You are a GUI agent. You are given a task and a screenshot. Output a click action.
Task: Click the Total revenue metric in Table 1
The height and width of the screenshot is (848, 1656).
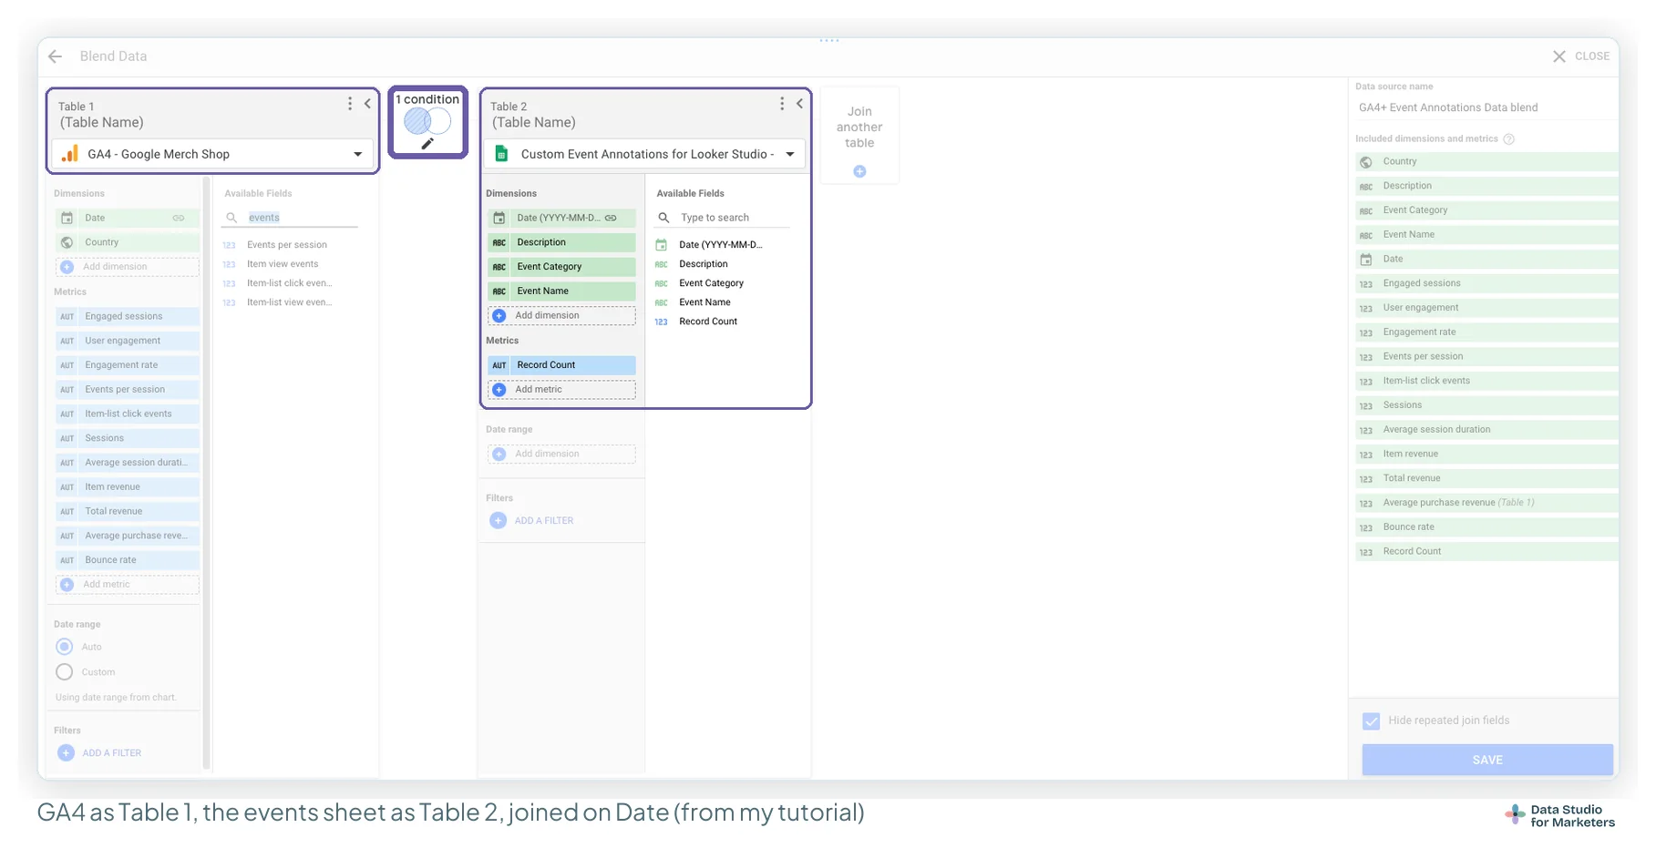tap(128, 512)
